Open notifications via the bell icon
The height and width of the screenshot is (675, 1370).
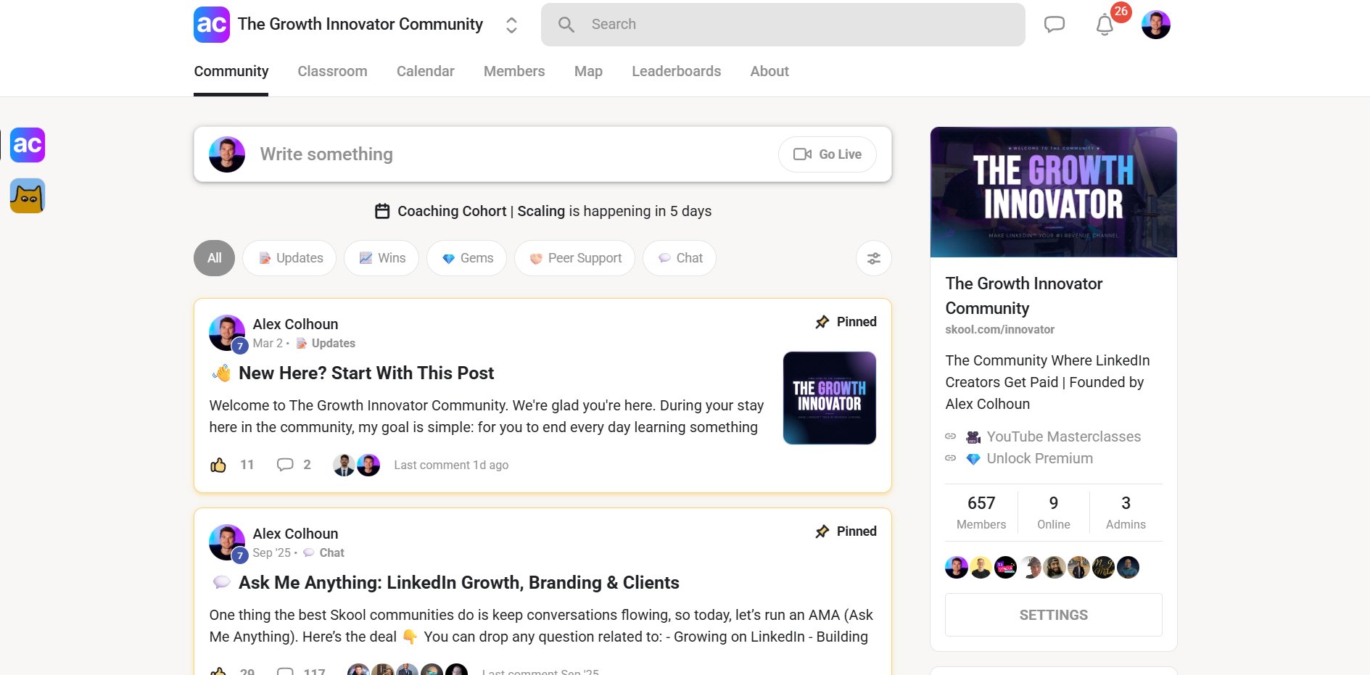click(x=1104, y=24)
